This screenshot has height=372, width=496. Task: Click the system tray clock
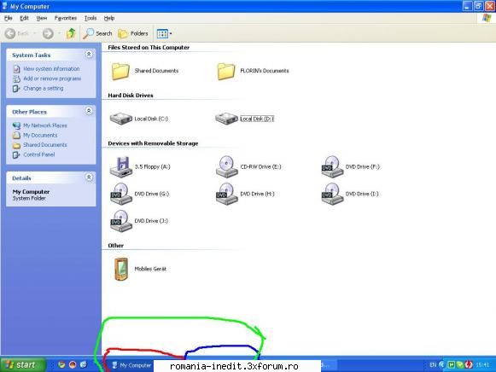pyautogui.click(x=482, y=365)
